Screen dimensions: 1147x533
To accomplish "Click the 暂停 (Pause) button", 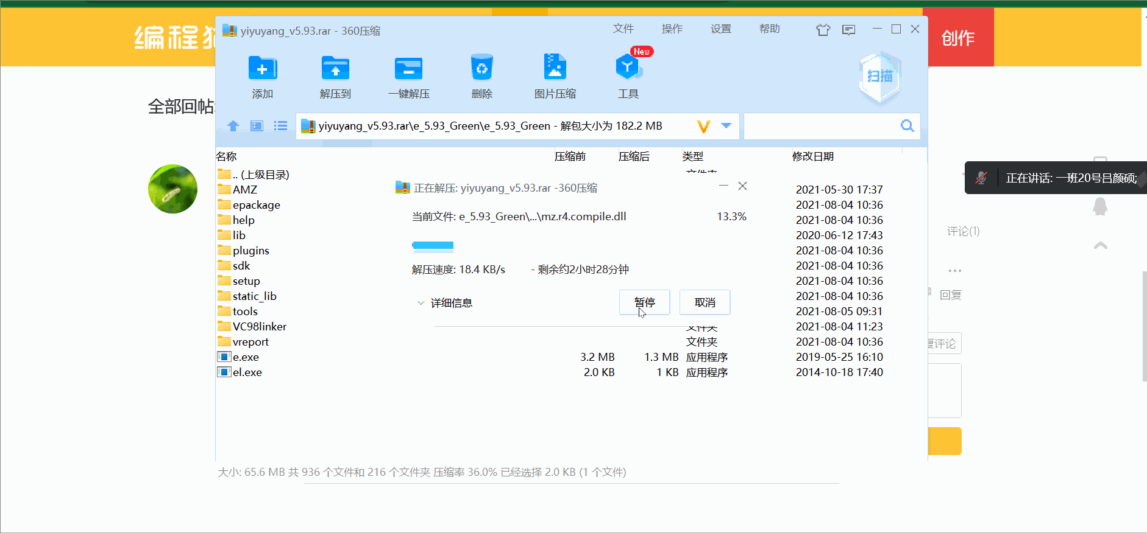I will point(644,302).
